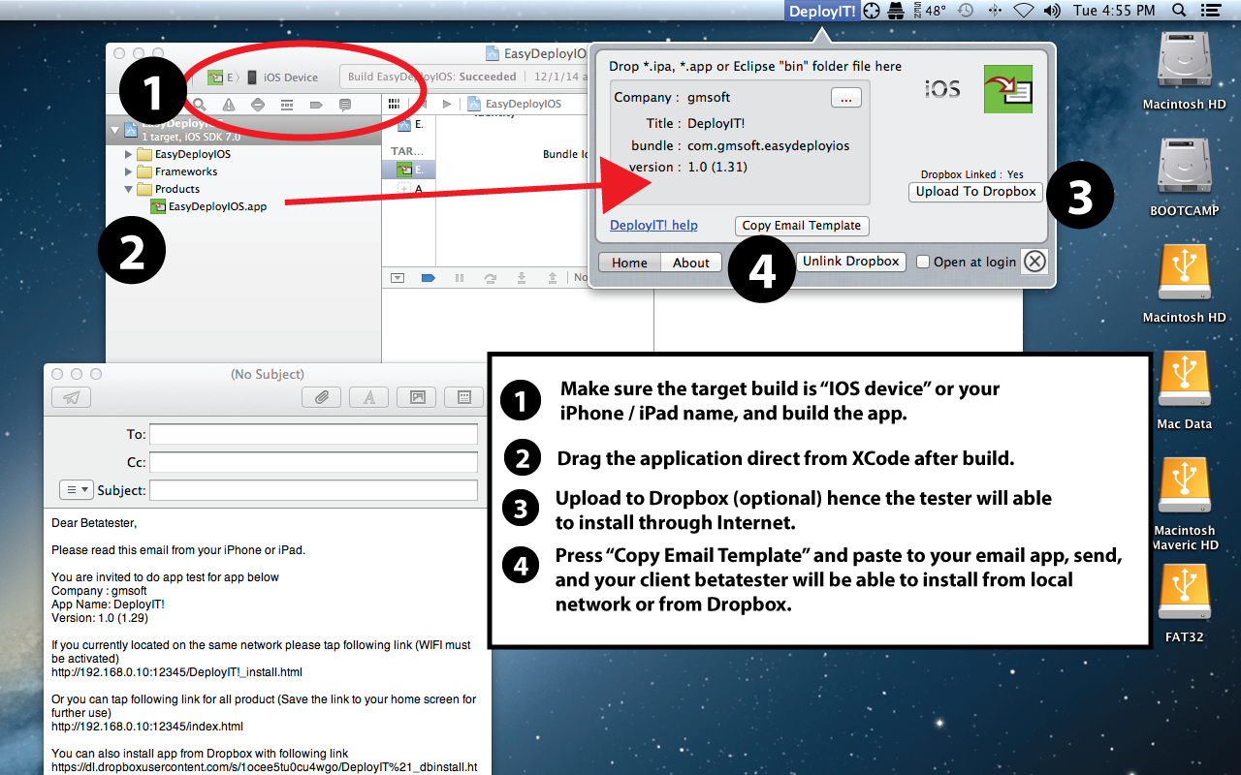
Task: Click the Build EasyDeployIOS: Succeeded status
Action: point(432,77)
